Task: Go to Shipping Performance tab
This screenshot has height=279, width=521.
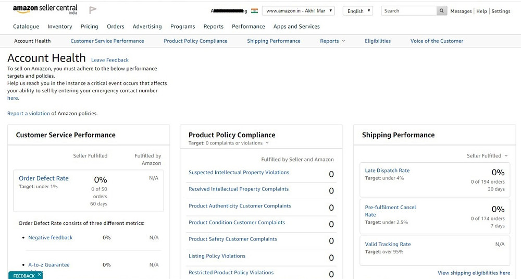Action: pyautogui.click(x=274, y=41)
